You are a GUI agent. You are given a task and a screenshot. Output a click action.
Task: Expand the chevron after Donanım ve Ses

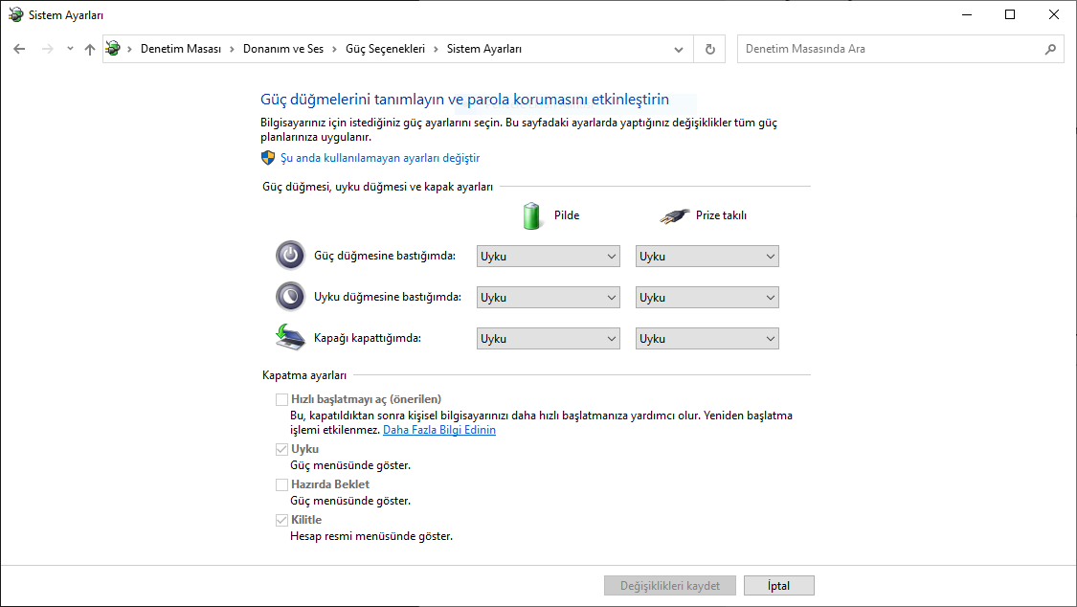click(334, 49)
